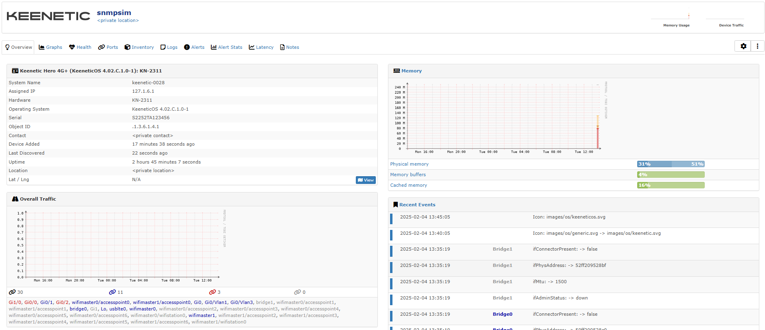Image resolution: width=765 pixels, height=330 pixels.
Task: Select the system name keenetic-0028
Action: 148,83
